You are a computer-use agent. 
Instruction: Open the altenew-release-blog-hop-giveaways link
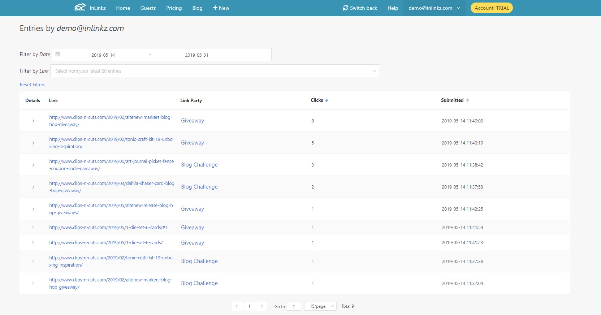111,209
